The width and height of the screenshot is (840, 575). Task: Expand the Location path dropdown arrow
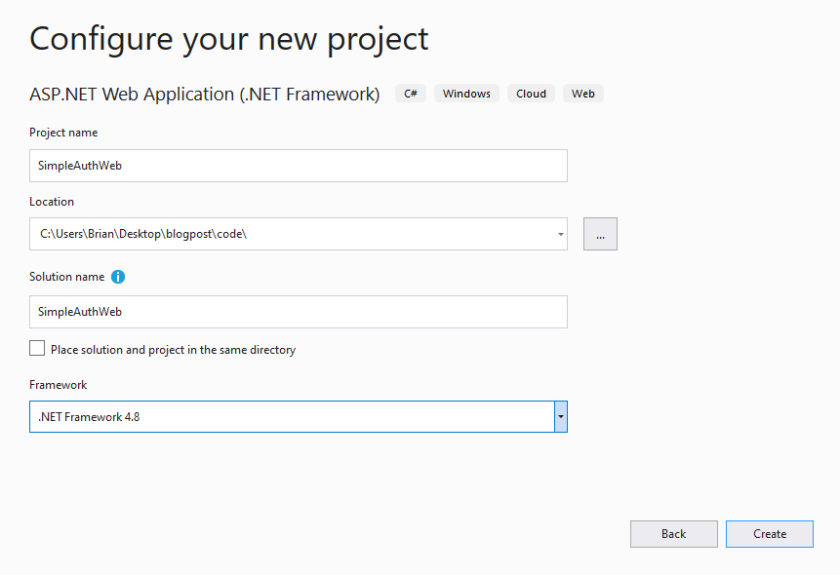[x=560, y=234]
